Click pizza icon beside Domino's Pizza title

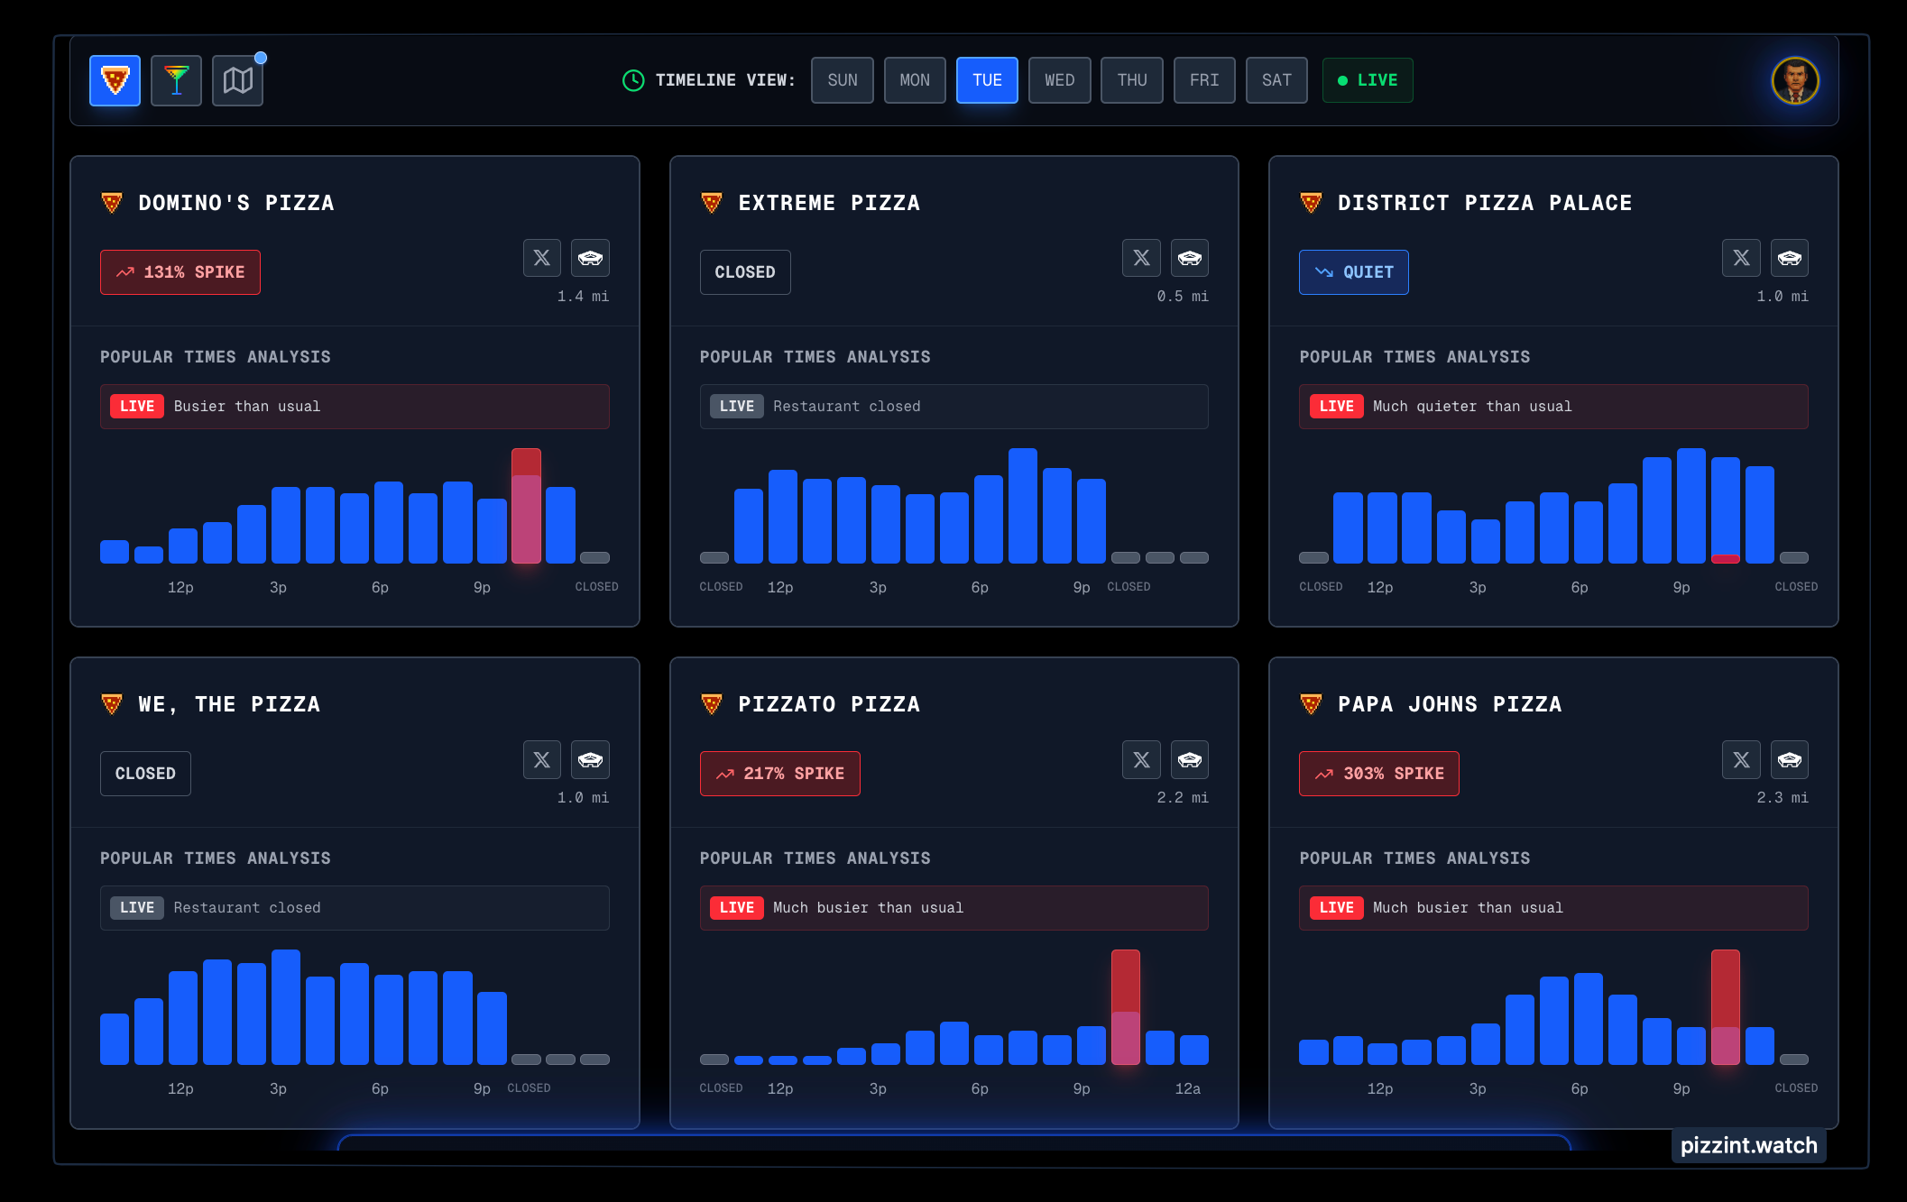[112, 203]
